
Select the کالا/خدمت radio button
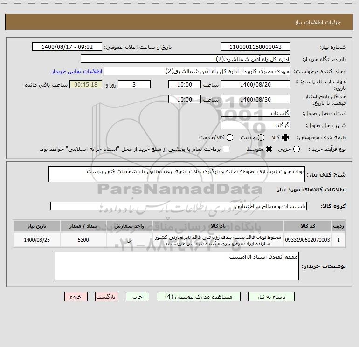pos(230,137)
